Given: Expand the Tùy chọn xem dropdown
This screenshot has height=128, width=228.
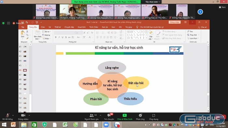Looking at the screenshot, I should (152, 2).
